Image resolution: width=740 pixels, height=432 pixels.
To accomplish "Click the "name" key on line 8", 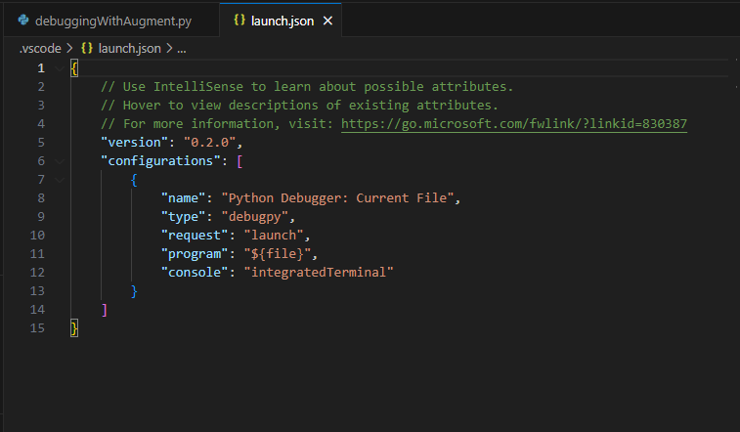I will coord(183,197).
